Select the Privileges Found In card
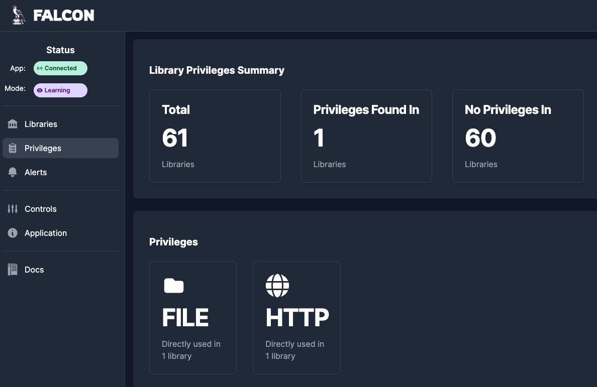This screenshot has height=387, width=597. (x=366, y=136)
